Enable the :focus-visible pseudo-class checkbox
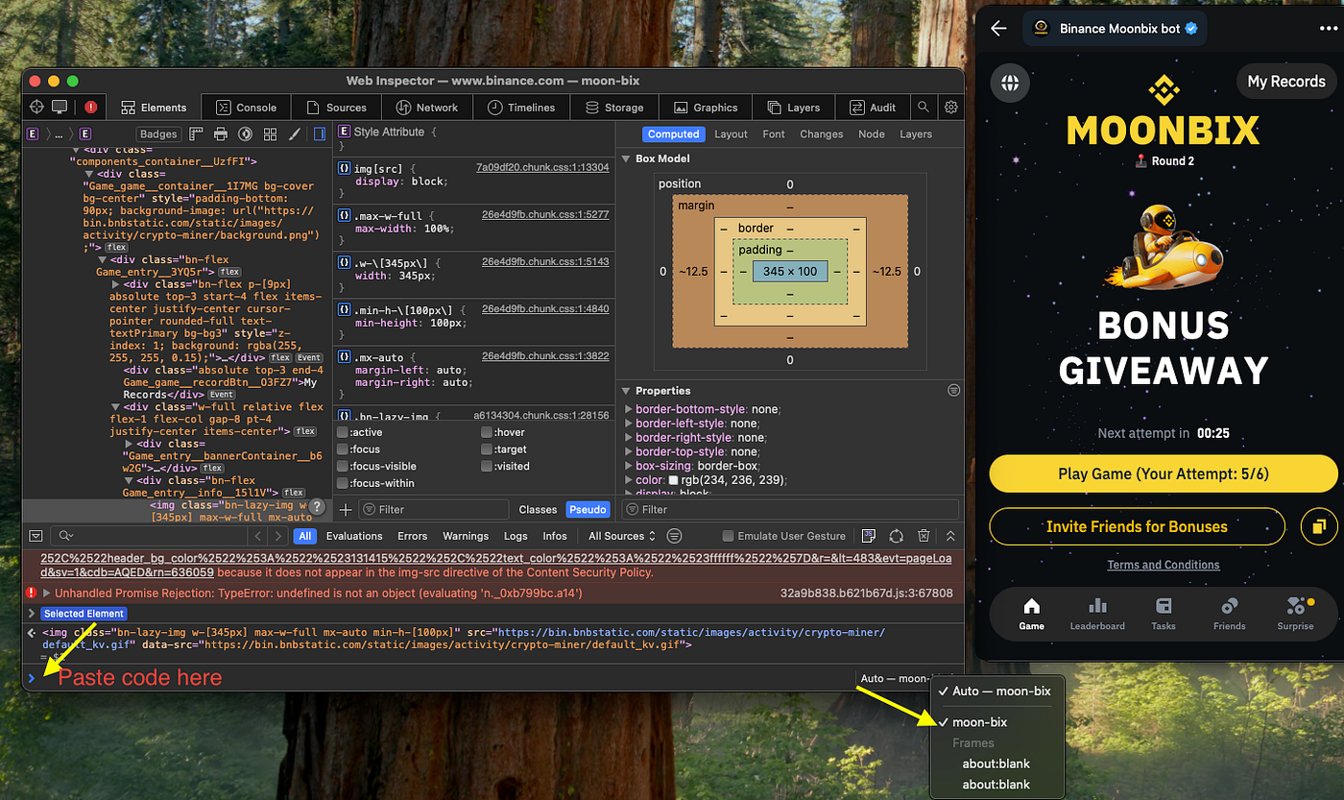Screen dimensions: 1344x800 (x=343, y=466)
